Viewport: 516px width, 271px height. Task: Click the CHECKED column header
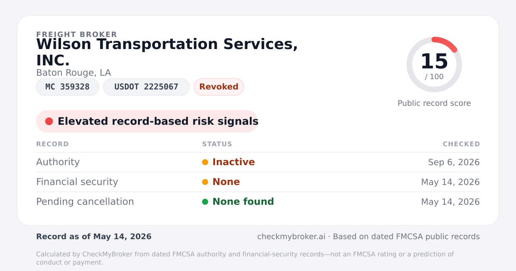(461, 144)
